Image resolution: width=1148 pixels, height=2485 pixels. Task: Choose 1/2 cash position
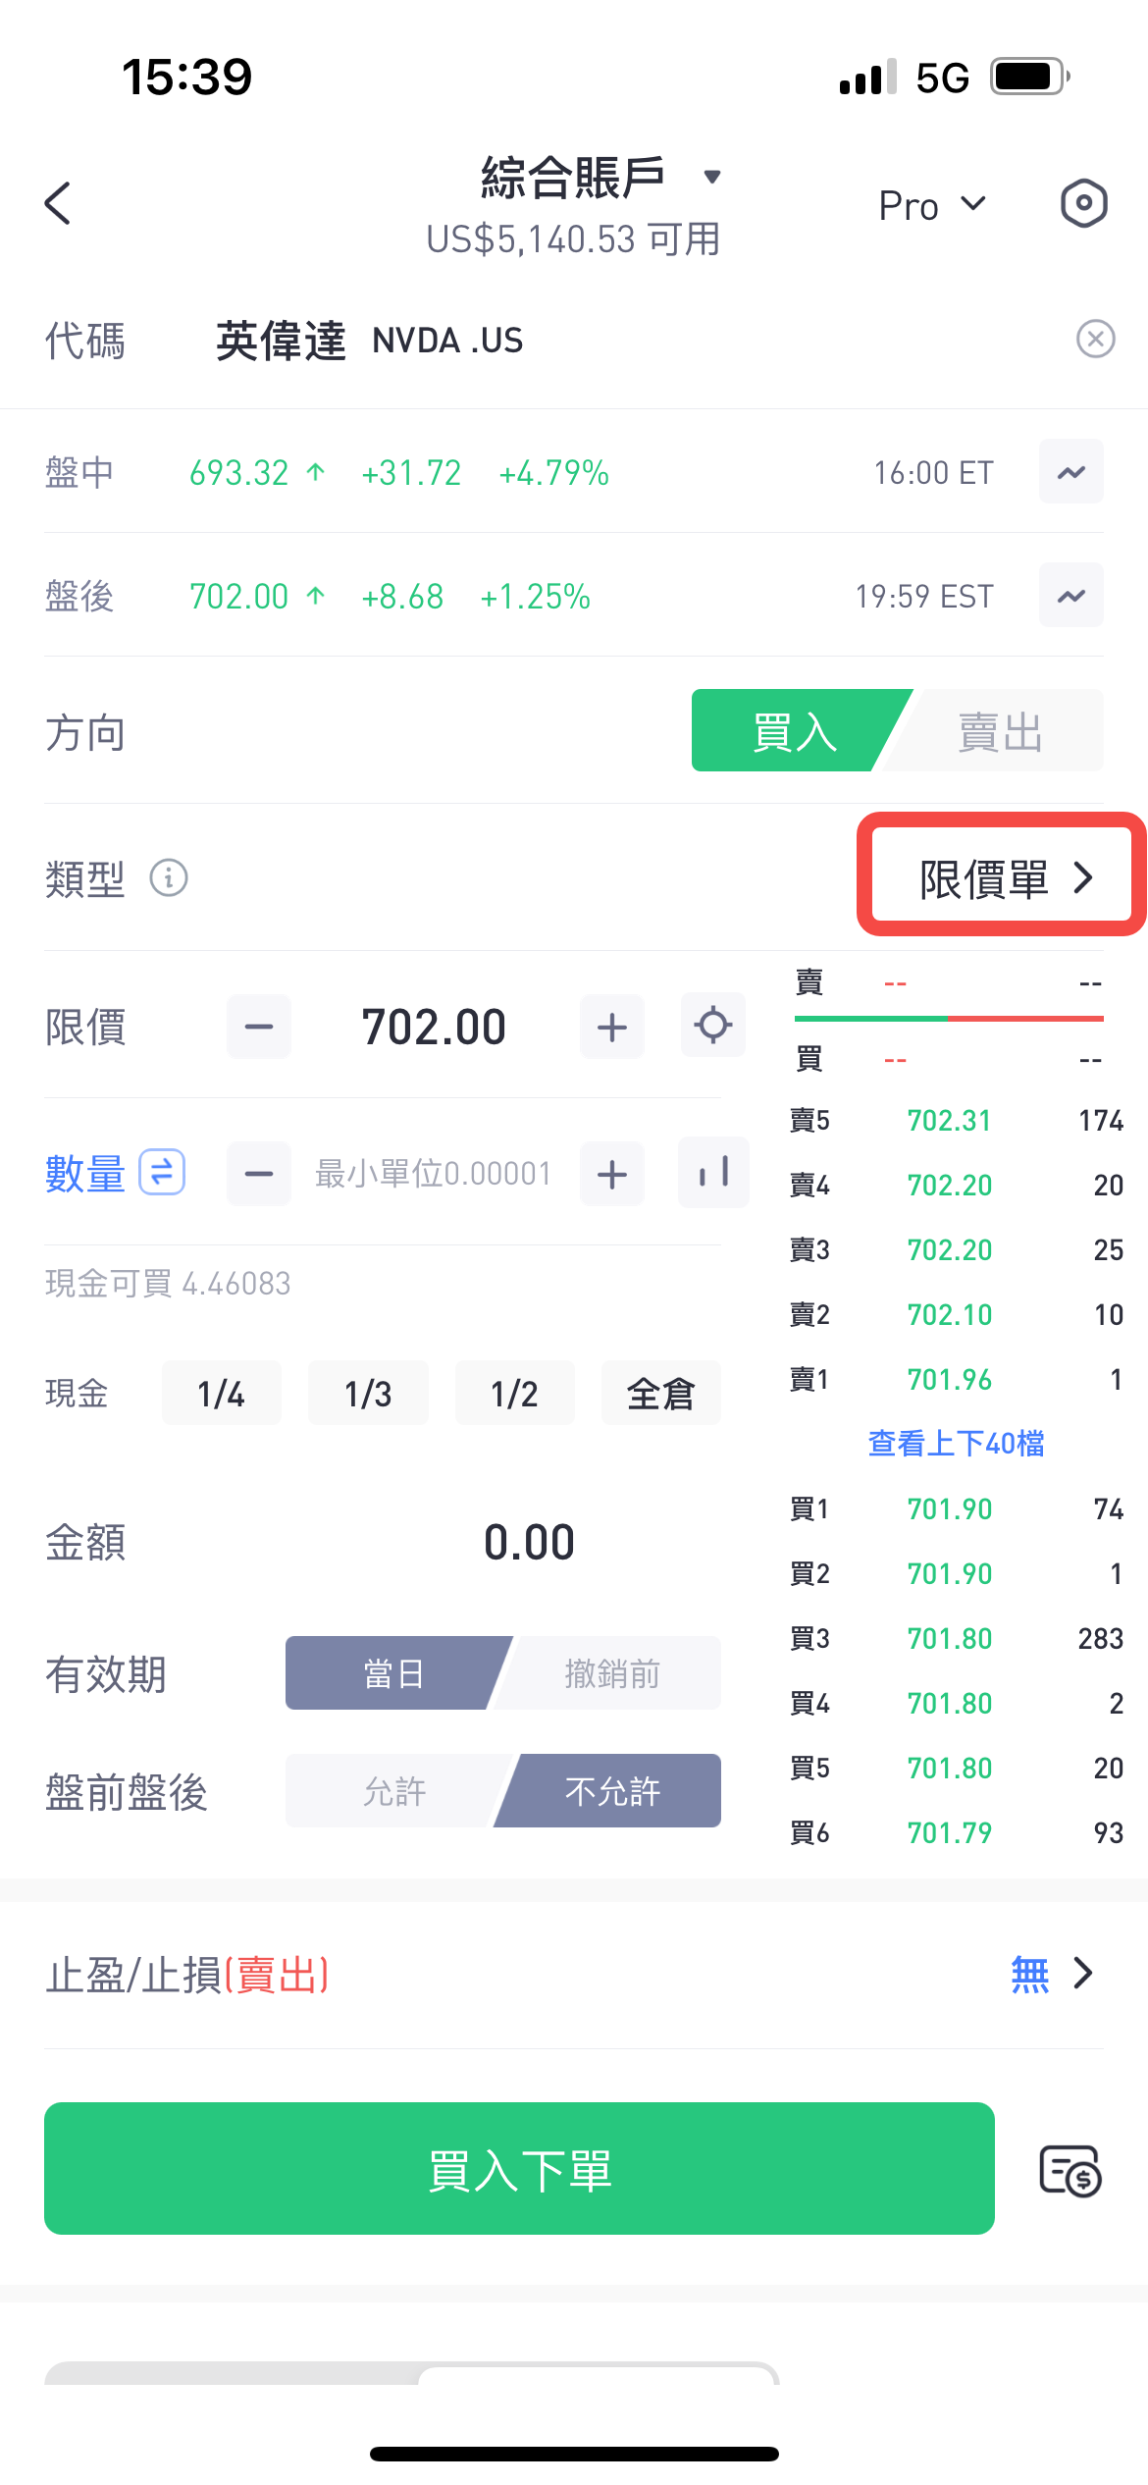point(514,1393)
